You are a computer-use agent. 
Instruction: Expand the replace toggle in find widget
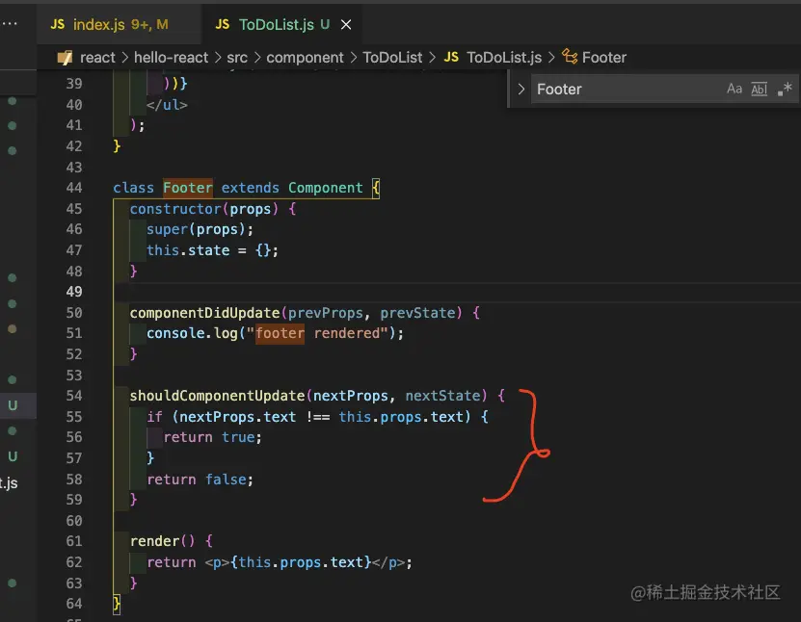click(521, 90)
